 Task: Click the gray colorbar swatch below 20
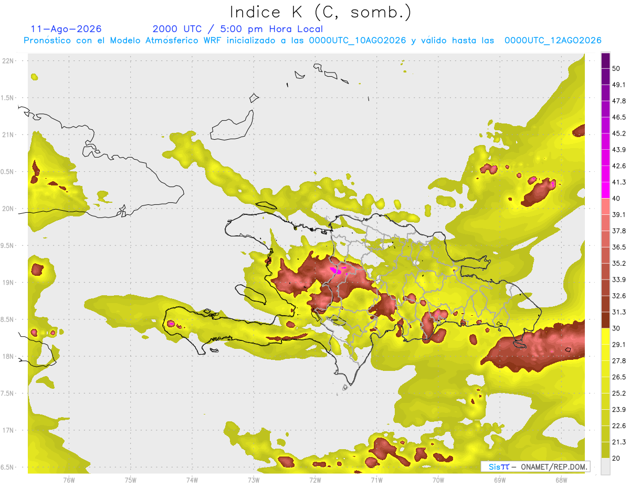[x=605, y=467]
